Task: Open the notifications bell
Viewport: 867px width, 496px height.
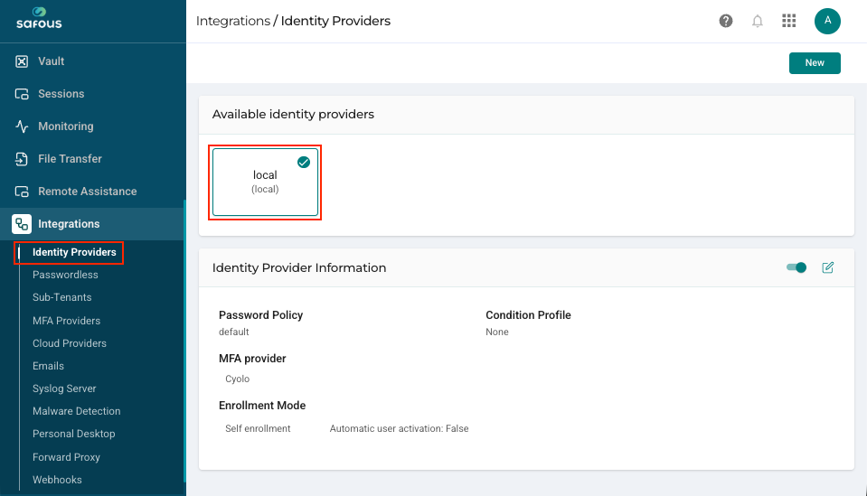Action: pos(757,21)
